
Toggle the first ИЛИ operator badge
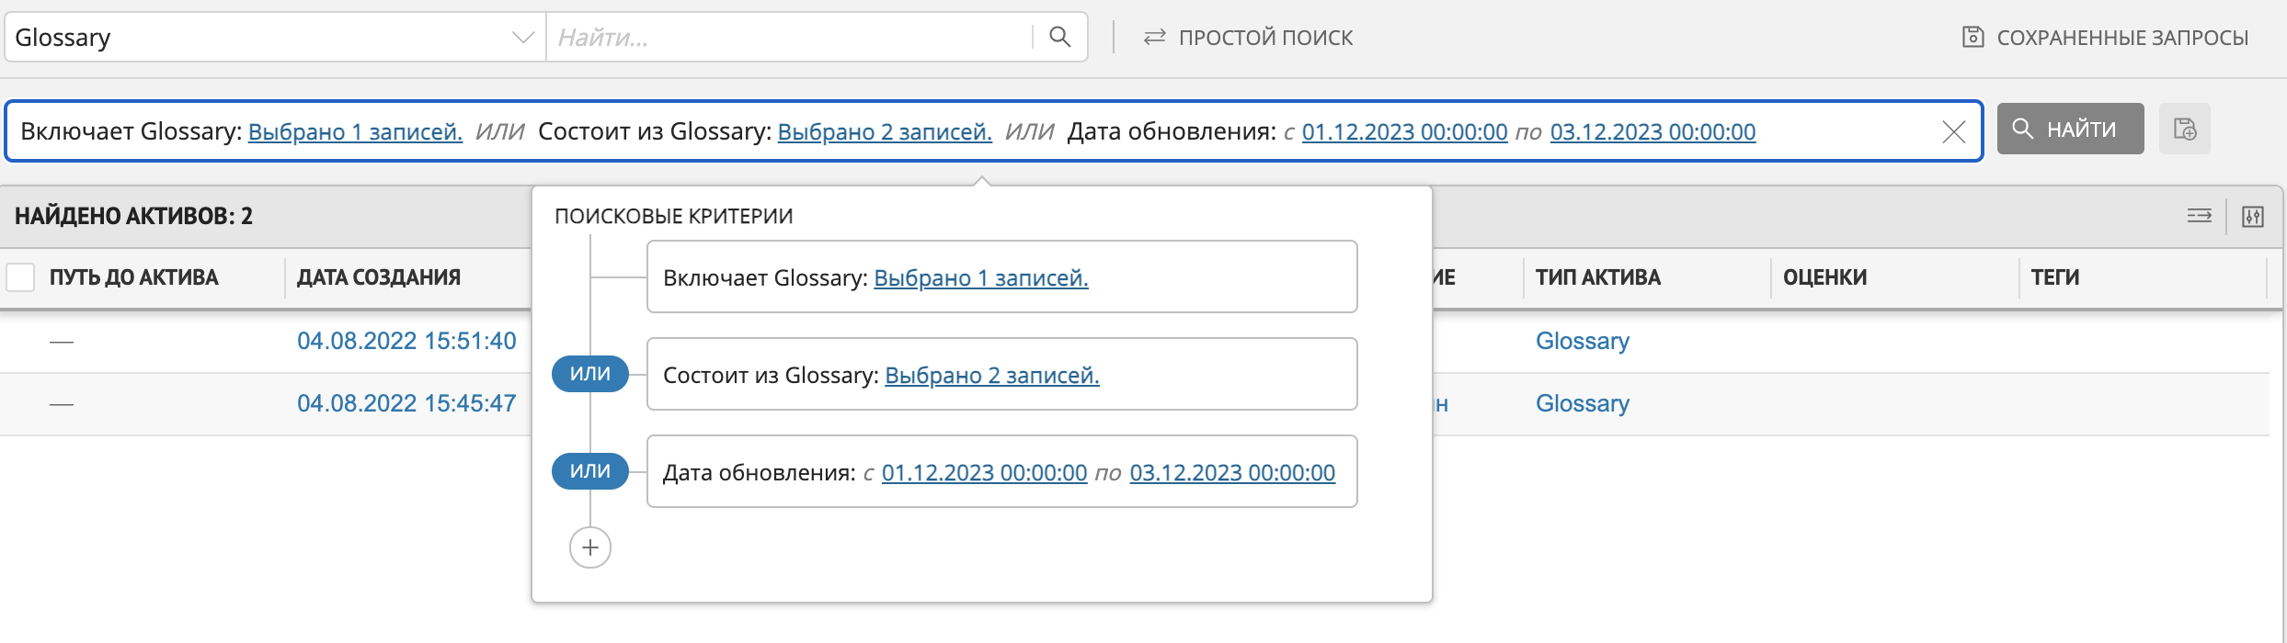589,374
